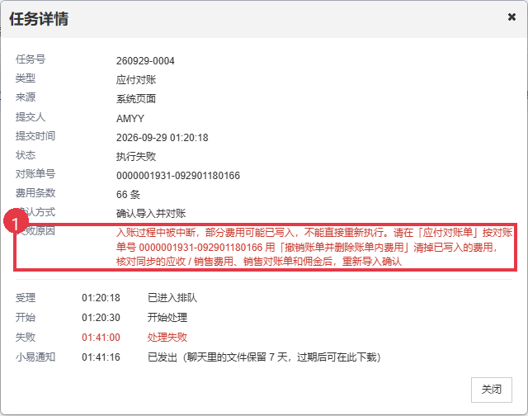
Task: Close the 任务详情 dialog with the X icon
Action: (511, 17)
